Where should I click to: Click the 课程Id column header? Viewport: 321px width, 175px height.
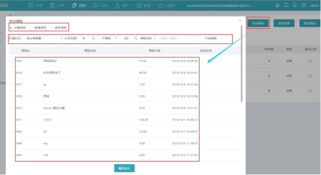pos(26,51)
